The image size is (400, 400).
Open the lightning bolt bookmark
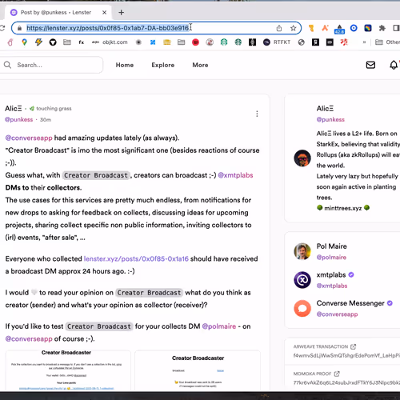pyautogui.click(x=38, y=42)
